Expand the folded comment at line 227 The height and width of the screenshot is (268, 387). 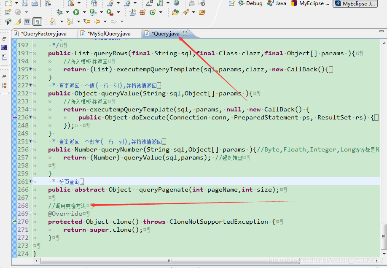point(31,85)
